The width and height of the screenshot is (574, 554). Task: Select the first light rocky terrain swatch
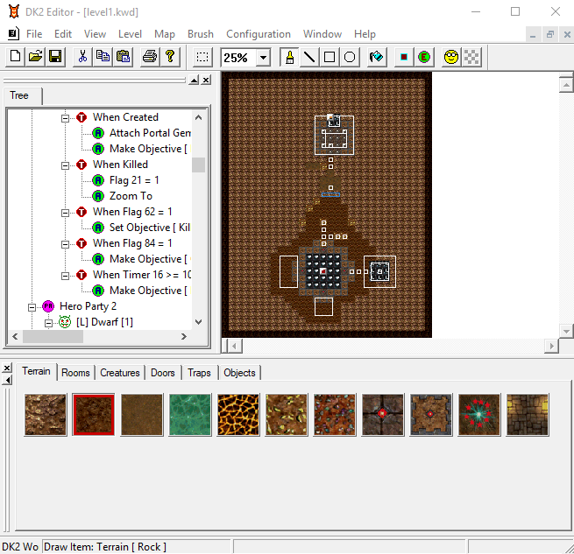click(x=46, y=415)
